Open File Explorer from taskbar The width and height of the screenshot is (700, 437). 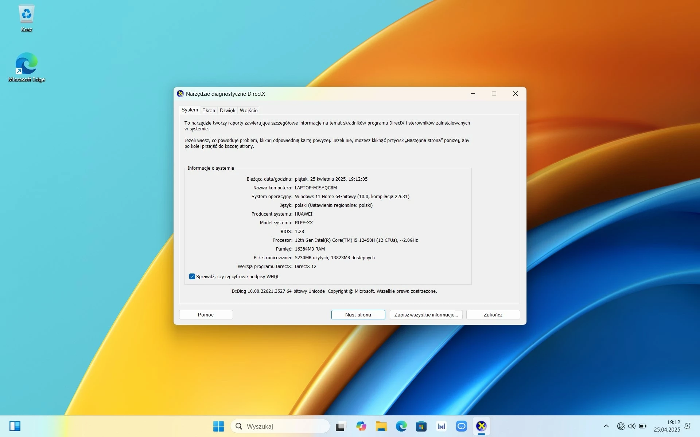tap(381, 426)
